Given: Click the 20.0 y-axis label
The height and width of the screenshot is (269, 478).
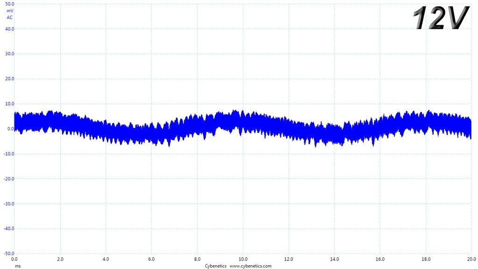Looking at the screenshot, I should pos(9,78).
